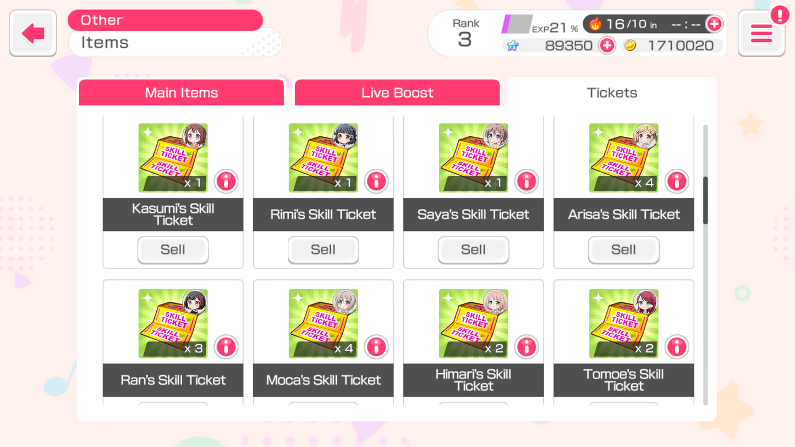The height and width of the screenshot is (447, 795).
Task: Click Himari's Skill Ticket thumbnail
Action: tap(473, 323)
